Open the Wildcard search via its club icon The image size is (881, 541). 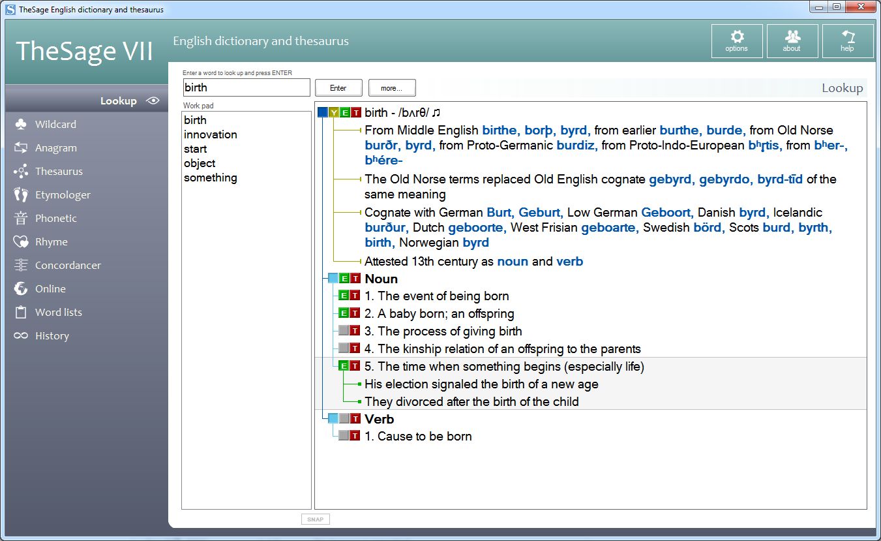coord(21,124)
